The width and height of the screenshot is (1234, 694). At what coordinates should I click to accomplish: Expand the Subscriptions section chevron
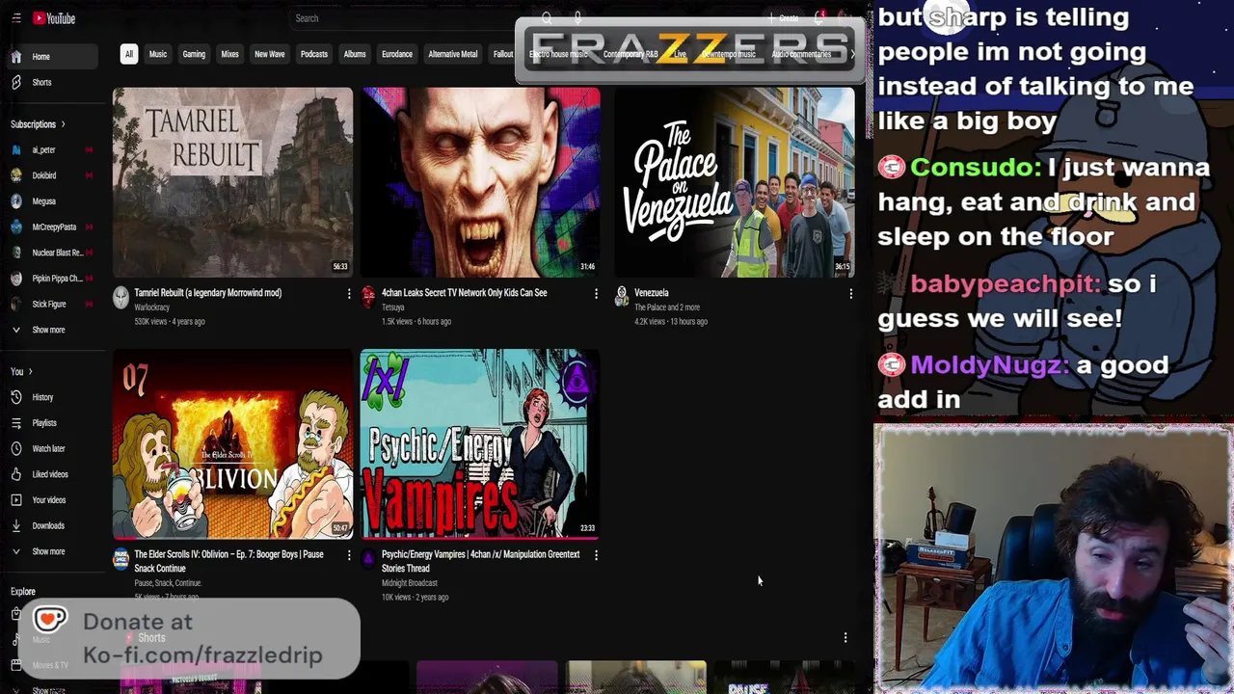click(63, 124)
